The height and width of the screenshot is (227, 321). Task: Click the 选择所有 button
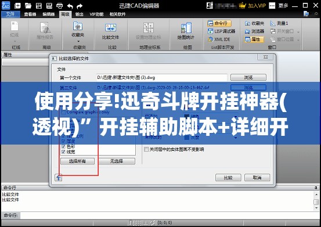tap(77, 161)
